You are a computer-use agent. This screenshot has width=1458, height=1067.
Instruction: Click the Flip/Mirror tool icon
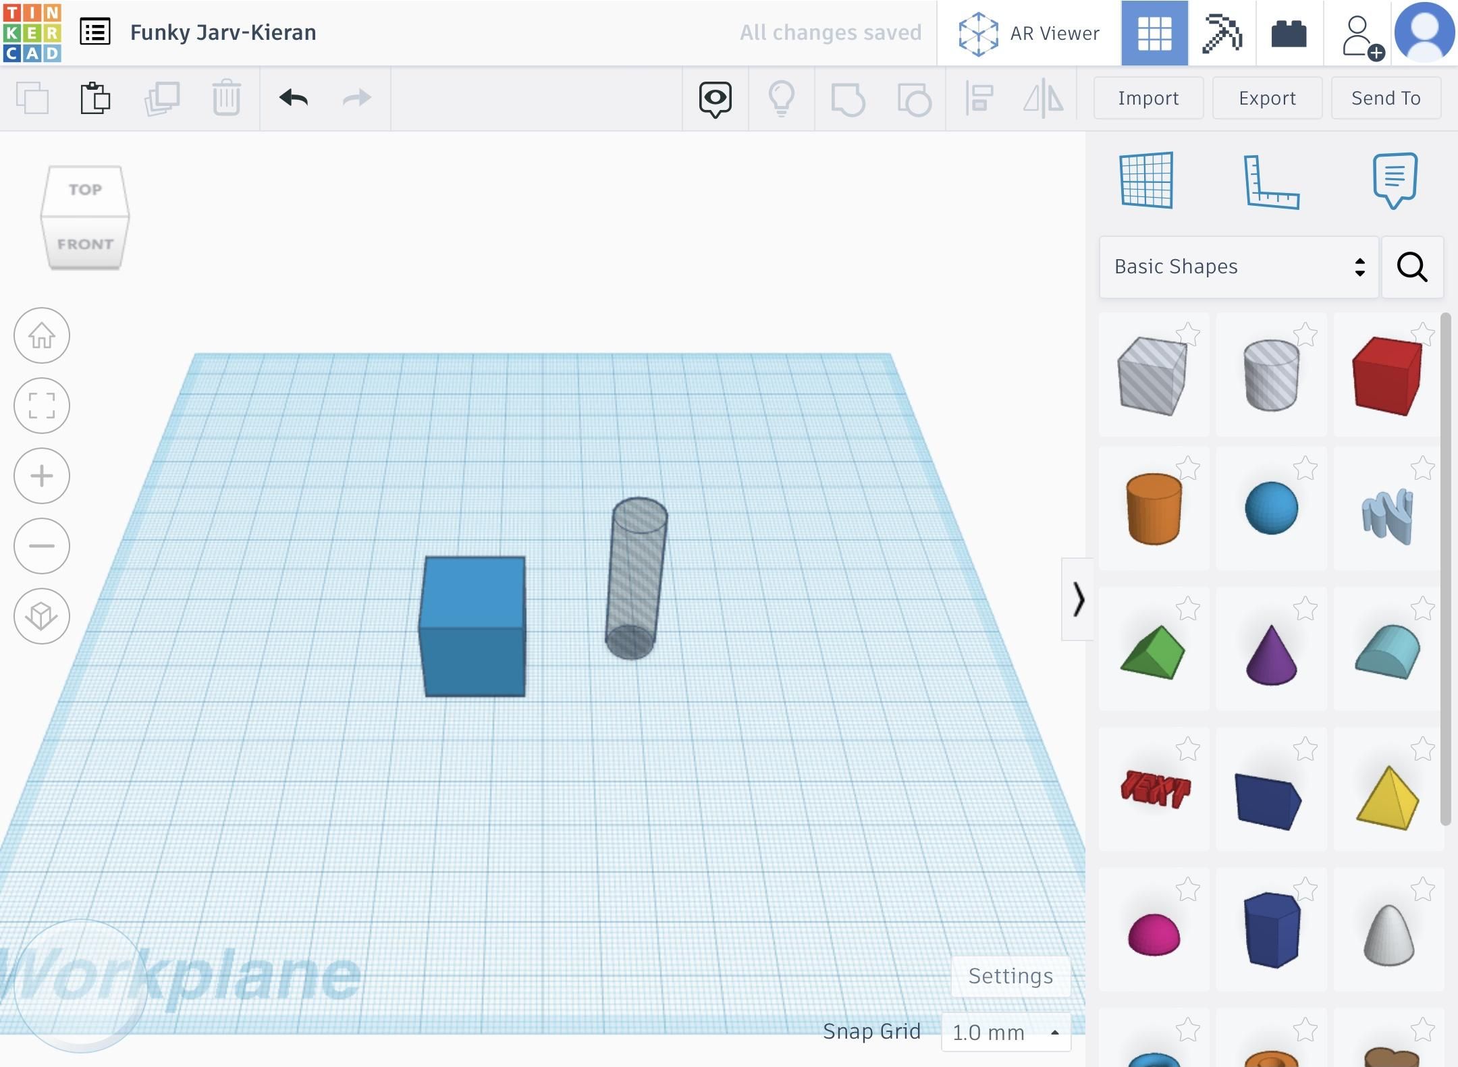tap(1042, 99)
